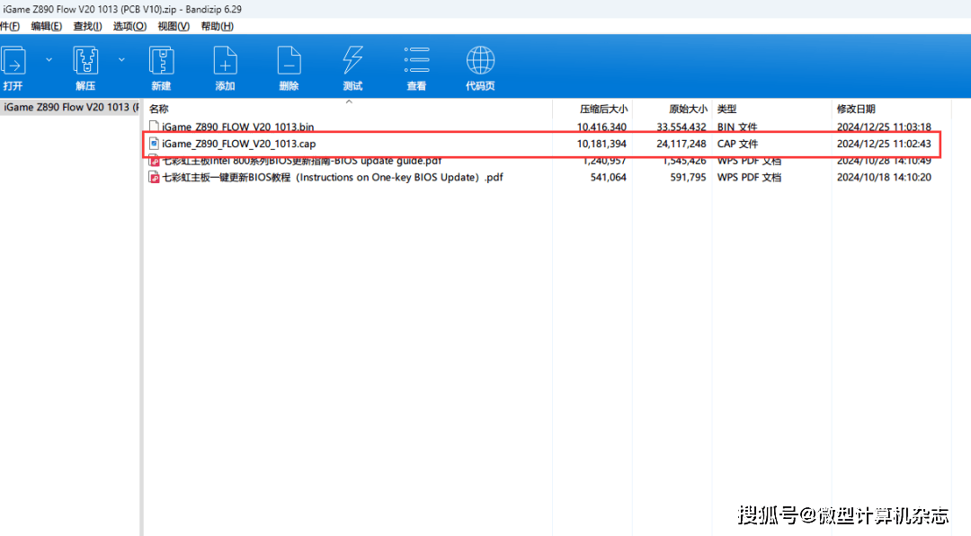The image size is (971, 536).
Task: Open the 查找(I) menu
Action: (x=87, y=26)
